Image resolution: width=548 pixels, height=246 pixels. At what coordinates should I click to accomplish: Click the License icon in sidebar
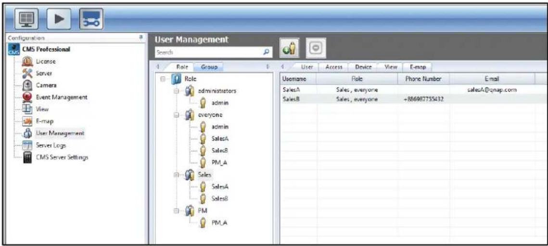pyautogui.click(x=26, y=62)
